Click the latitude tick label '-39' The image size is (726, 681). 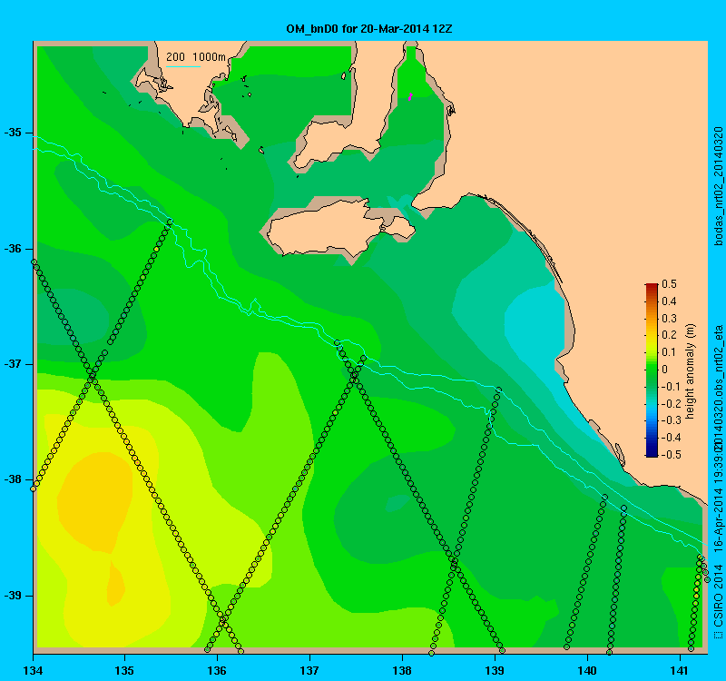click(13, 596)
